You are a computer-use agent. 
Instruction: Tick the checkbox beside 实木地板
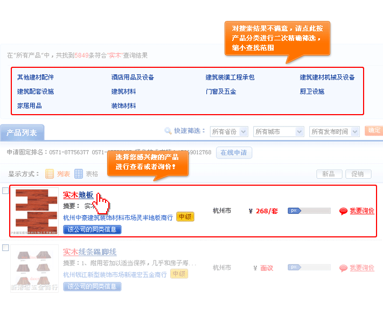[5, 191]
